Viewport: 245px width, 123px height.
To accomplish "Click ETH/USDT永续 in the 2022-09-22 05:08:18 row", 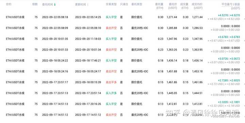I will 15,17.
